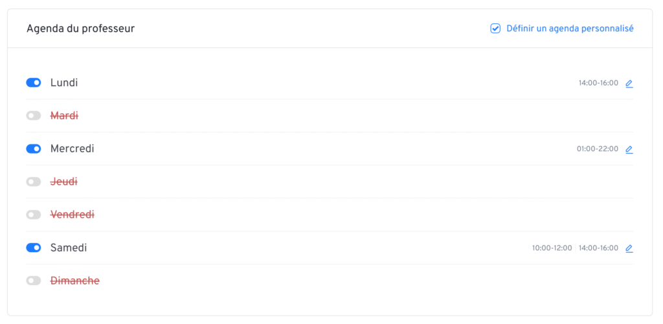
Task: Switch on the Jeudi toggle
Action: coord(34,182)
